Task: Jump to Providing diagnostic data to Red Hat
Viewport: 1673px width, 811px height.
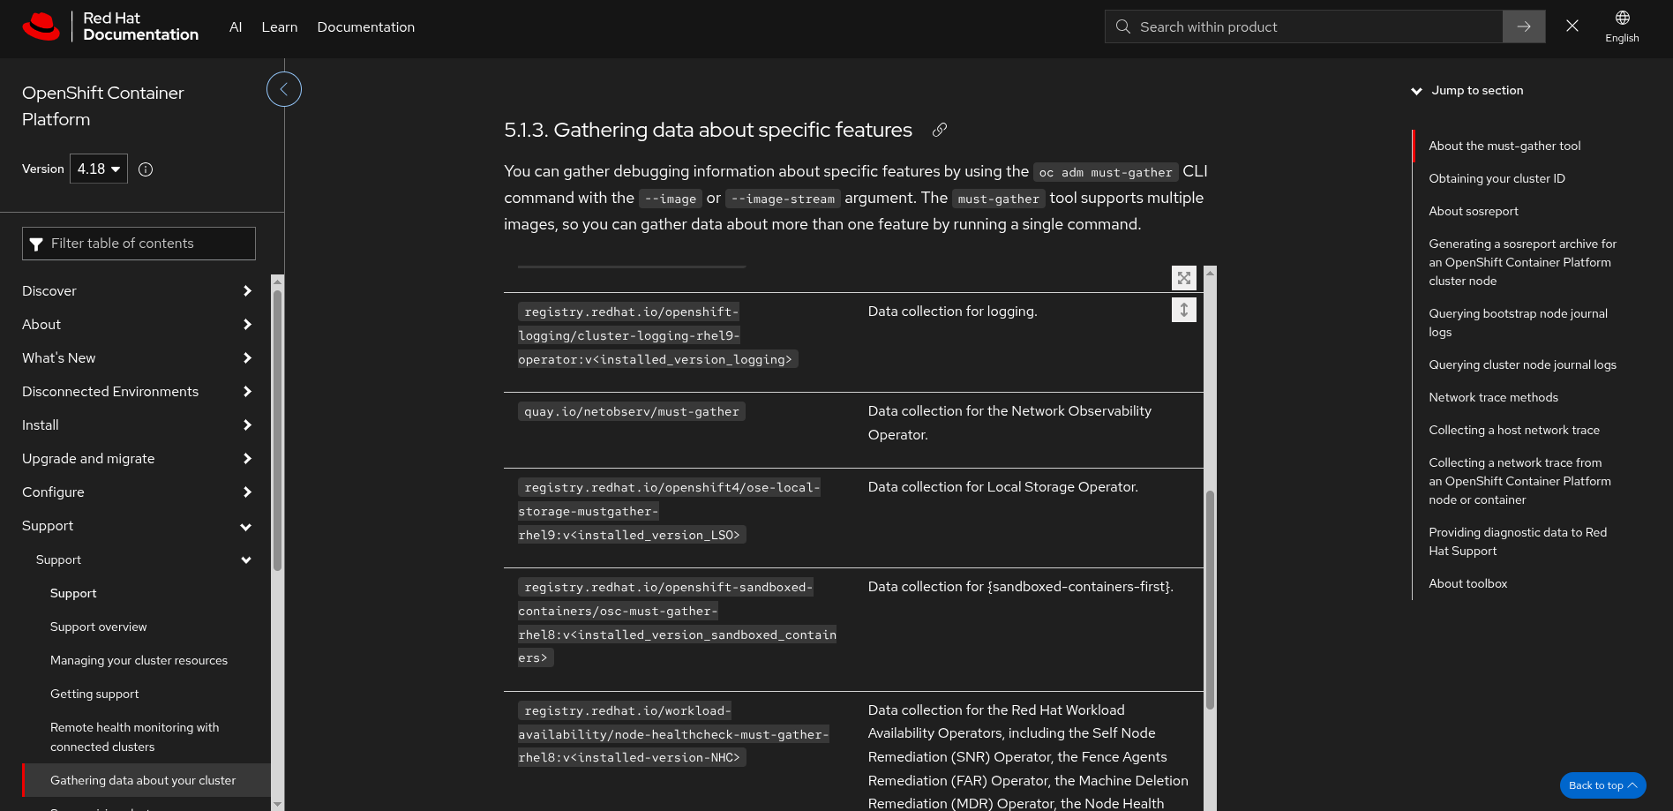Action: click(x=1518, y=542)
